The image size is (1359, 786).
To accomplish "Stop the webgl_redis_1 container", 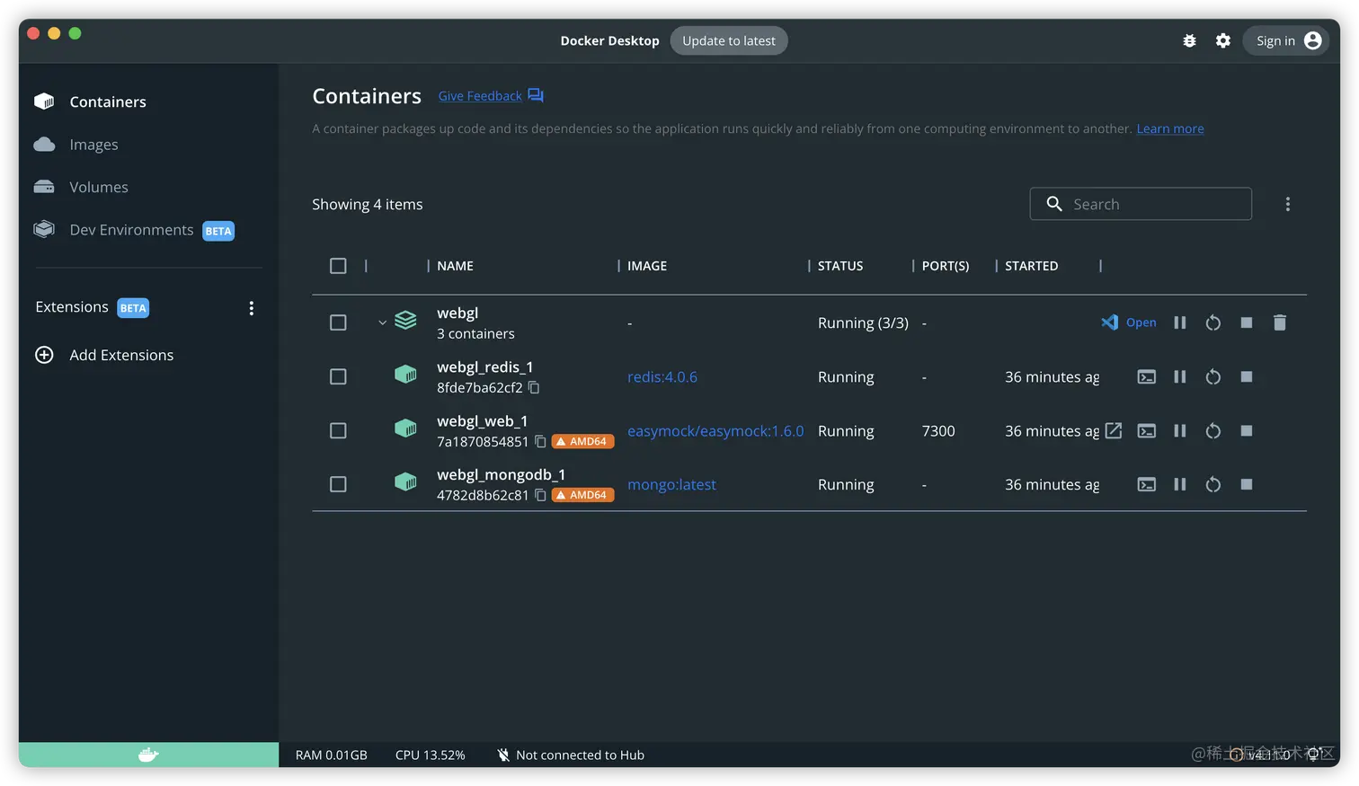I will tap(1246, 376).
